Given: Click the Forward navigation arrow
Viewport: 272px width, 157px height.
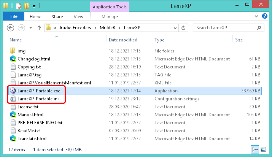Looking at the screenshot, I should coord(21,28).
